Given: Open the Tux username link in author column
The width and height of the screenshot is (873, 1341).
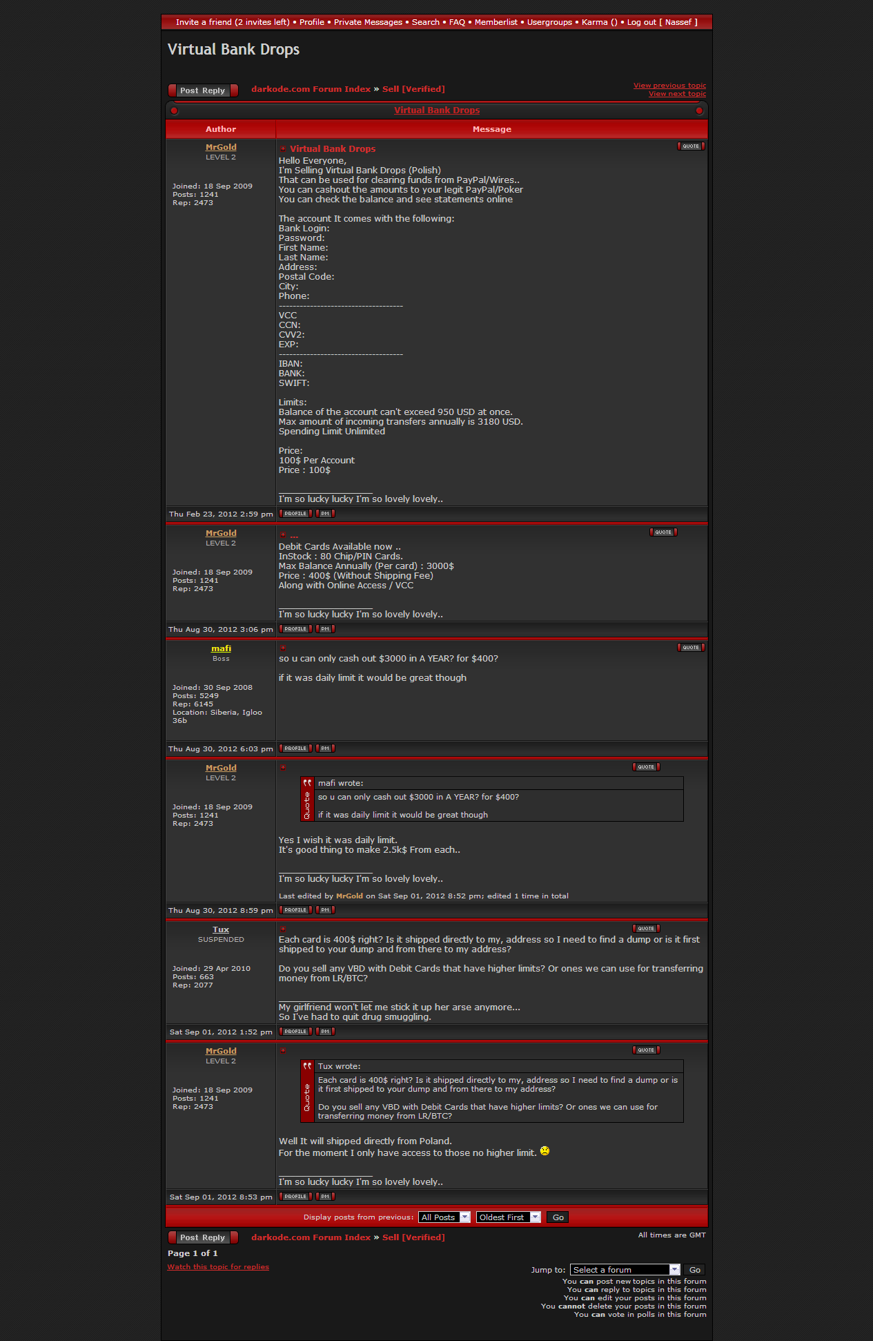Looking at the screenshot, I should [x=221, y=929].
